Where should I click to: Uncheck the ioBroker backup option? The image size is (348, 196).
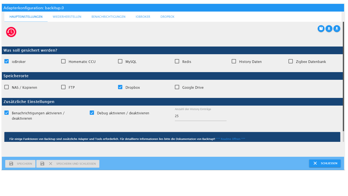(7, 62)
